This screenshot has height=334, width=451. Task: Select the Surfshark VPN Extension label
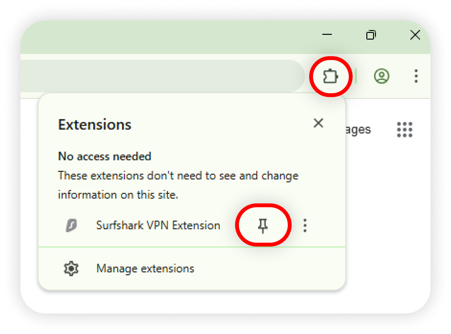pos(158,225)
